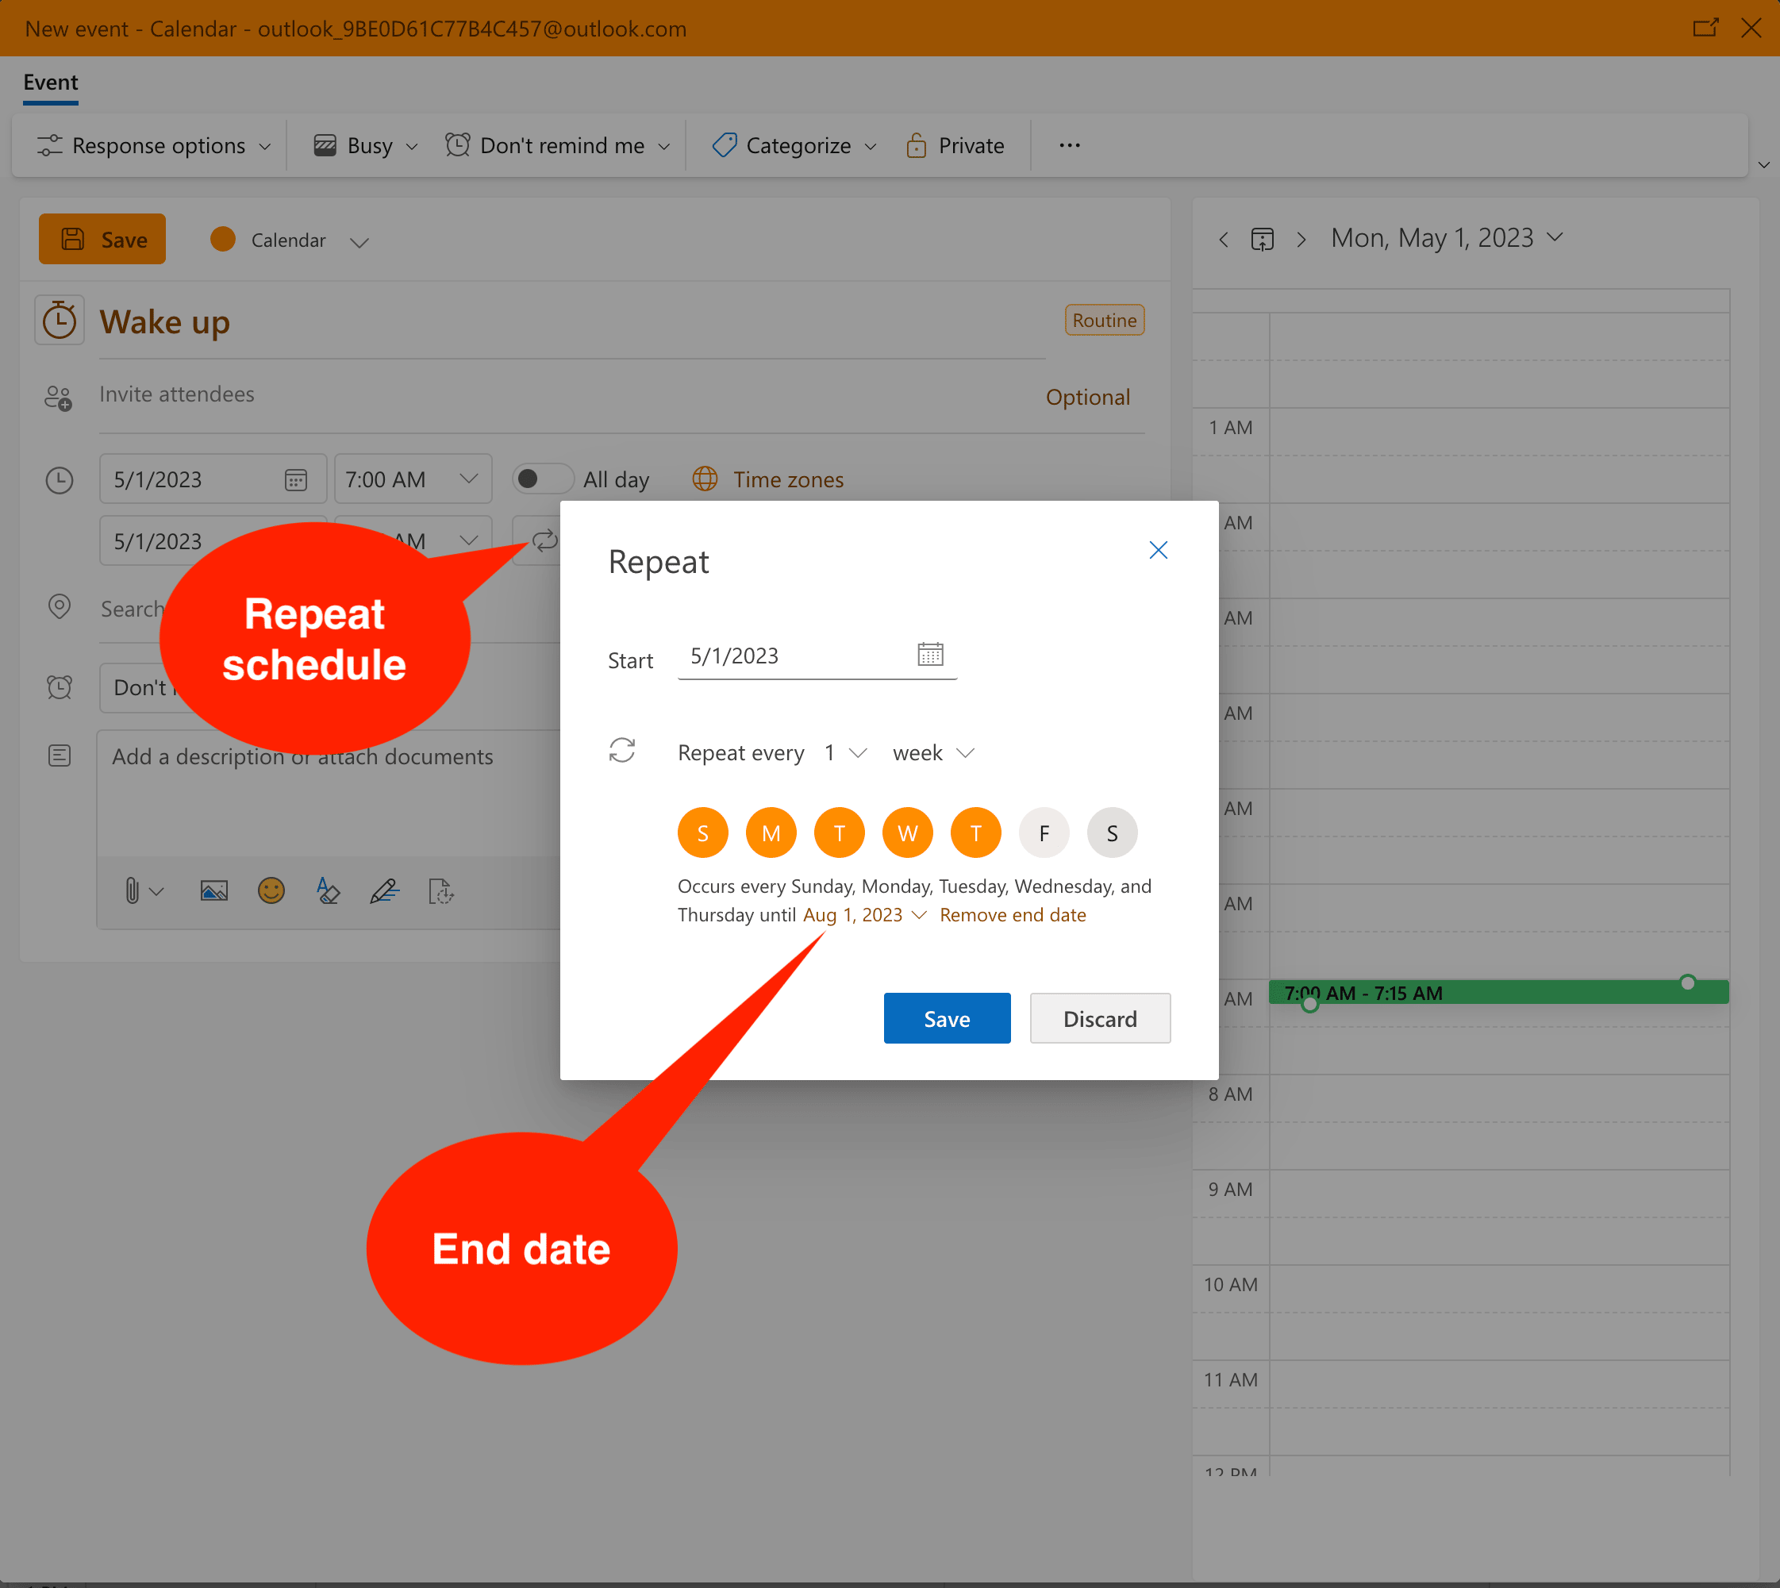The height and width of the screenshot is (1588, 1780).
Task: Open the week frequency dropdown
Action: coord(932,752)
